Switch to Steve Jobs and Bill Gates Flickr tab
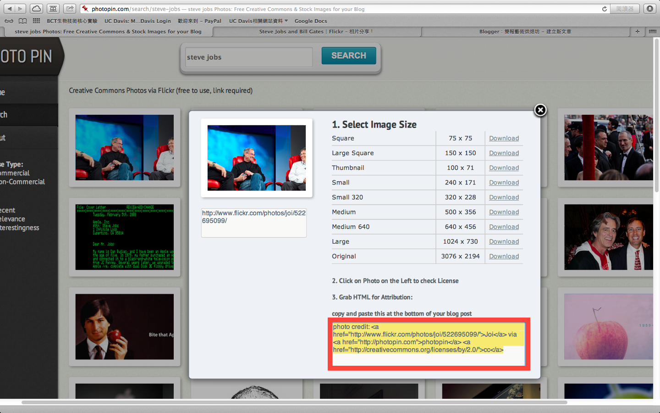Image resolution: width=660 pixels, height=413 pixels. pyautogui.click(x=317, y=32)
